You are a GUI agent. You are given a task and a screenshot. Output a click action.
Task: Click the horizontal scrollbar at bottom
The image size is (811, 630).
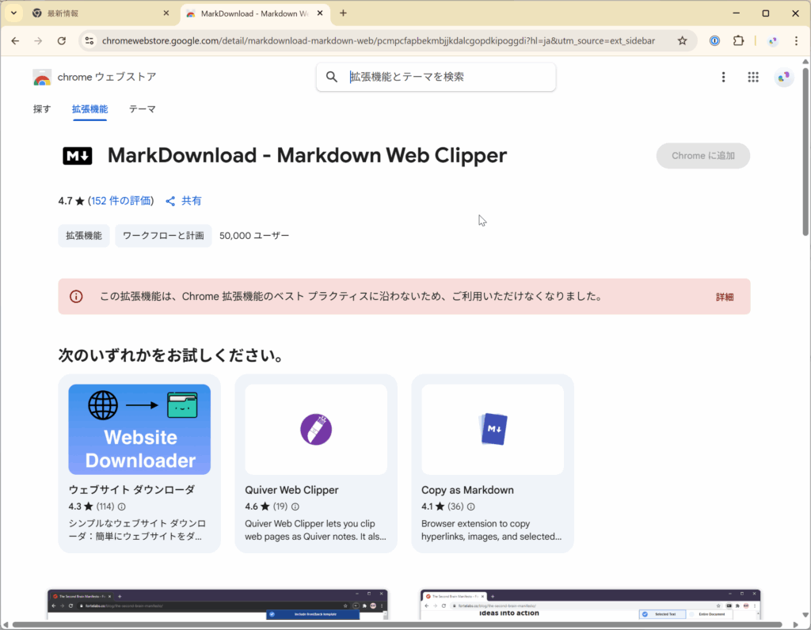398,624
